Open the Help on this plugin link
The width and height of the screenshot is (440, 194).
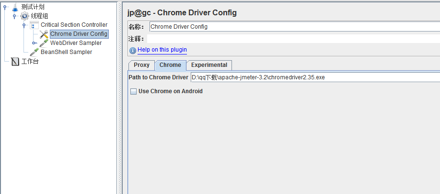(x=162, y=50)
